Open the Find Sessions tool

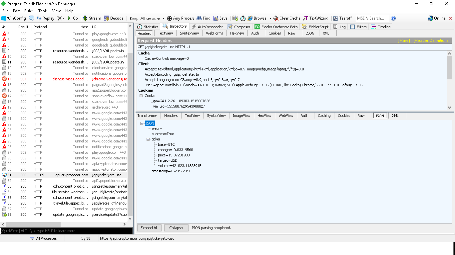point(203,18)
